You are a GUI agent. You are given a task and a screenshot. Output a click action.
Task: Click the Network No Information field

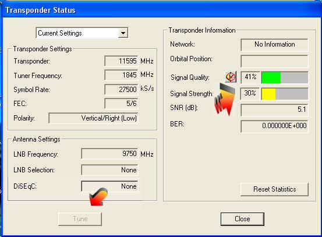coord(274,44)
